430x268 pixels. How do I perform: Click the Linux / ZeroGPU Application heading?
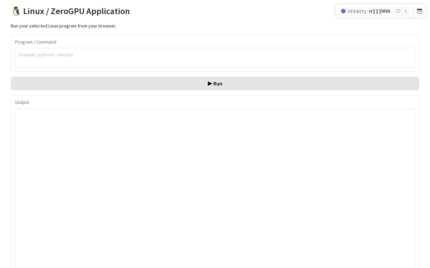70,11
